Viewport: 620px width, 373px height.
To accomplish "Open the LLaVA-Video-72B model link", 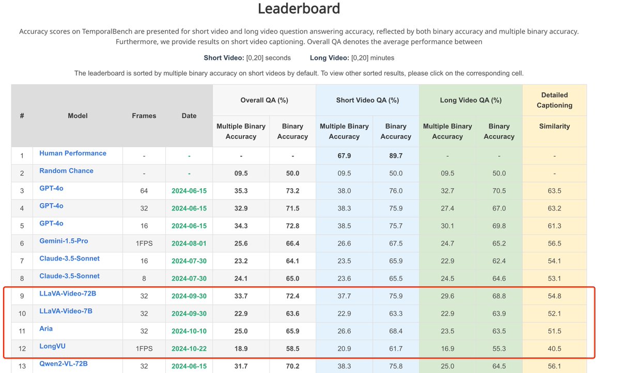I will pos(68,294).
